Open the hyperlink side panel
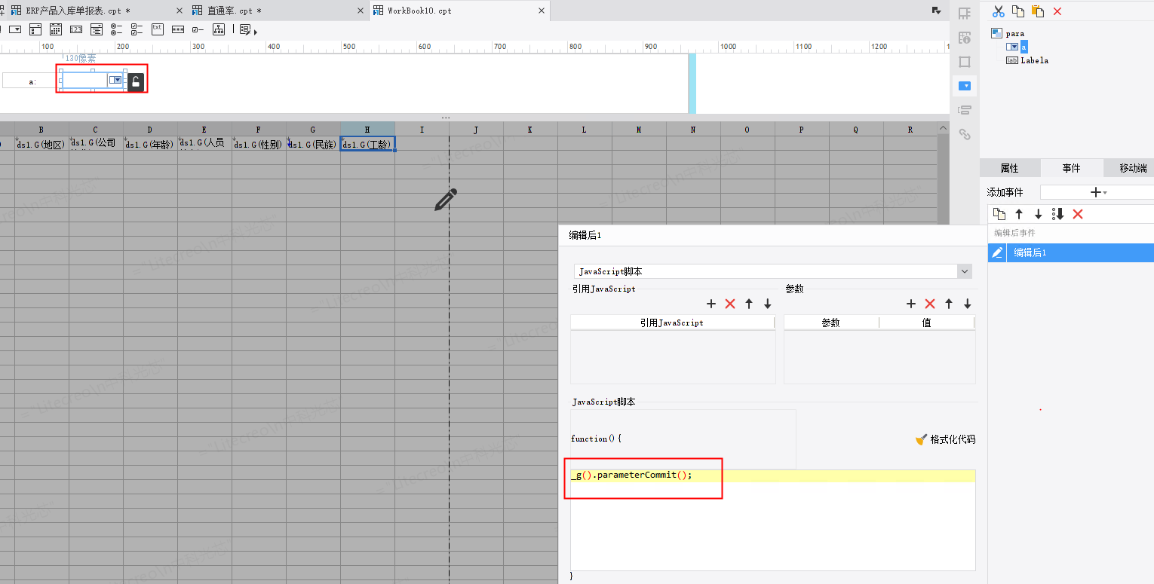 click(964, 134)
